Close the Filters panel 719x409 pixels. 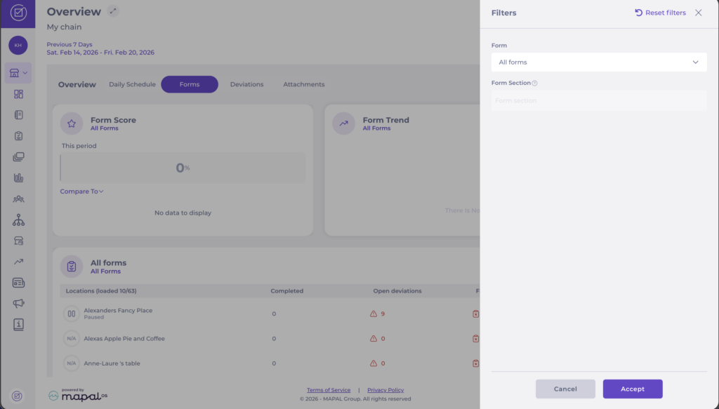point(698,13)
